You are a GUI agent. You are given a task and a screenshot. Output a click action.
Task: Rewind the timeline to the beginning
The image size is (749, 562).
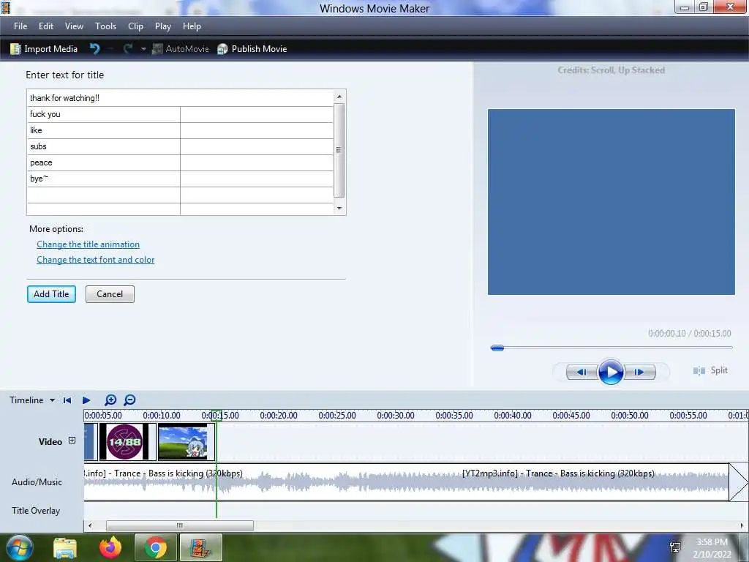coord(67,400)
